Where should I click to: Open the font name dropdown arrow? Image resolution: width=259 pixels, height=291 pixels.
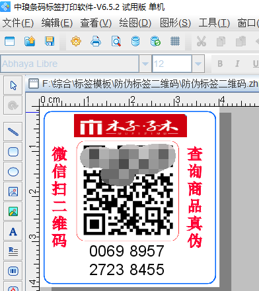pyautogui.click(x=145, y=64)
